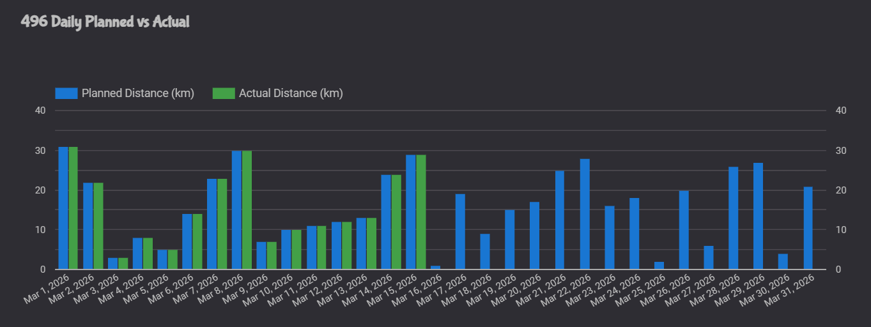Click the planned bar for Mar 31, 2026

click(808, 228)
